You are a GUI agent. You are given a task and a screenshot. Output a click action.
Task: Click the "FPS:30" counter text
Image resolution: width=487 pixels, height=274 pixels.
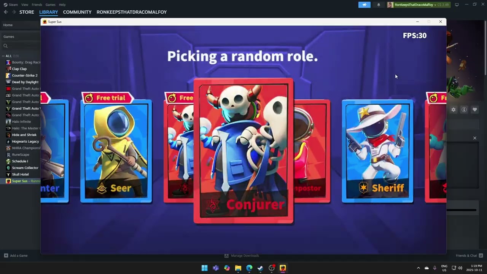click(x=415, y=35)
